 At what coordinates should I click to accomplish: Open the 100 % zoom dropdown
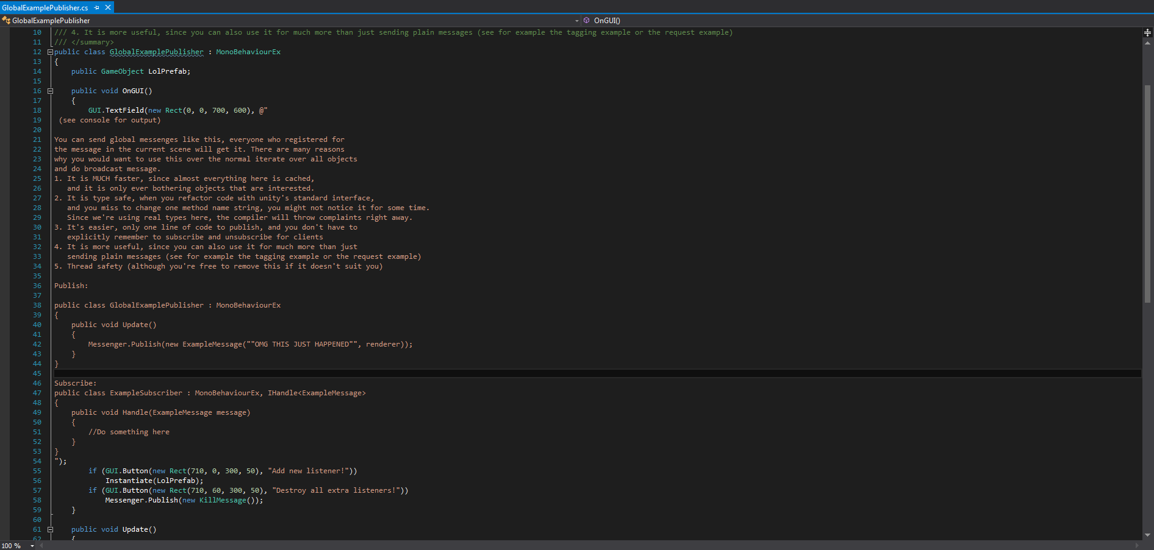tap(32, 546)
